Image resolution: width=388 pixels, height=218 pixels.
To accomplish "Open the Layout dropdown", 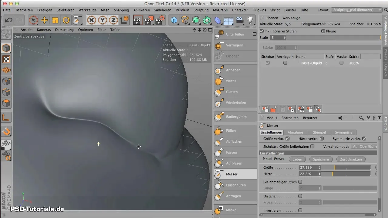I will 356,10.
